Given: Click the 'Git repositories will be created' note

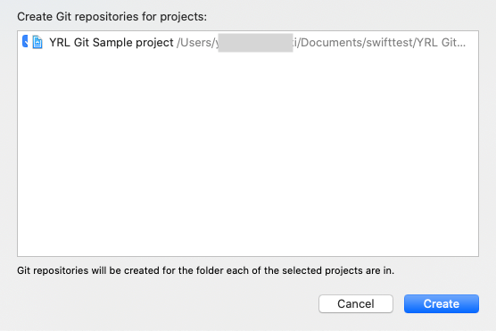Looking at the screenshot, I should pos(205,270).
